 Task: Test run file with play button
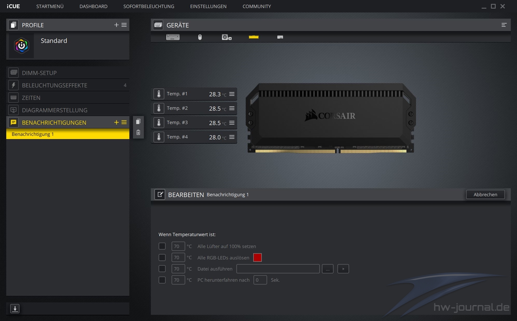(x=343, y=269)
